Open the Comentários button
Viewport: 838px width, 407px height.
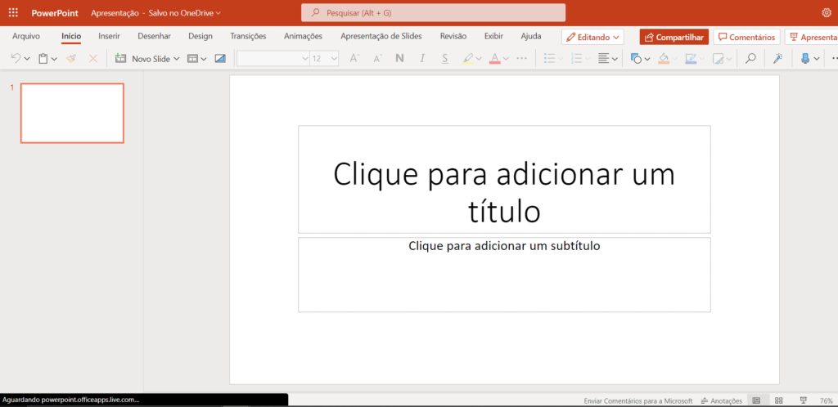tap(746, 37)
